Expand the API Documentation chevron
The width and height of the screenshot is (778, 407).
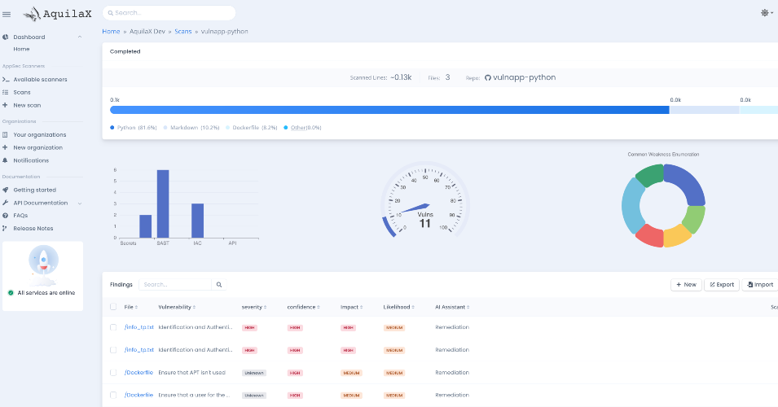tap(80, 203)
